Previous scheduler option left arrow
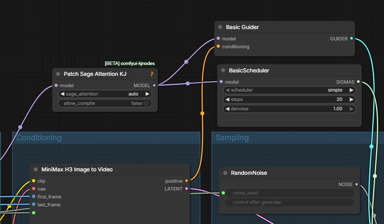 click(227, 90)
